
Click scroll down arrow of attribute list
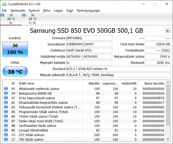168,139
